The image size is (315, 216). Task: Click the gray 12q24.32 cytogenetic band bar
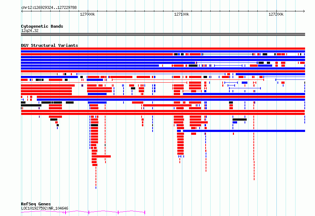[163, 34]
